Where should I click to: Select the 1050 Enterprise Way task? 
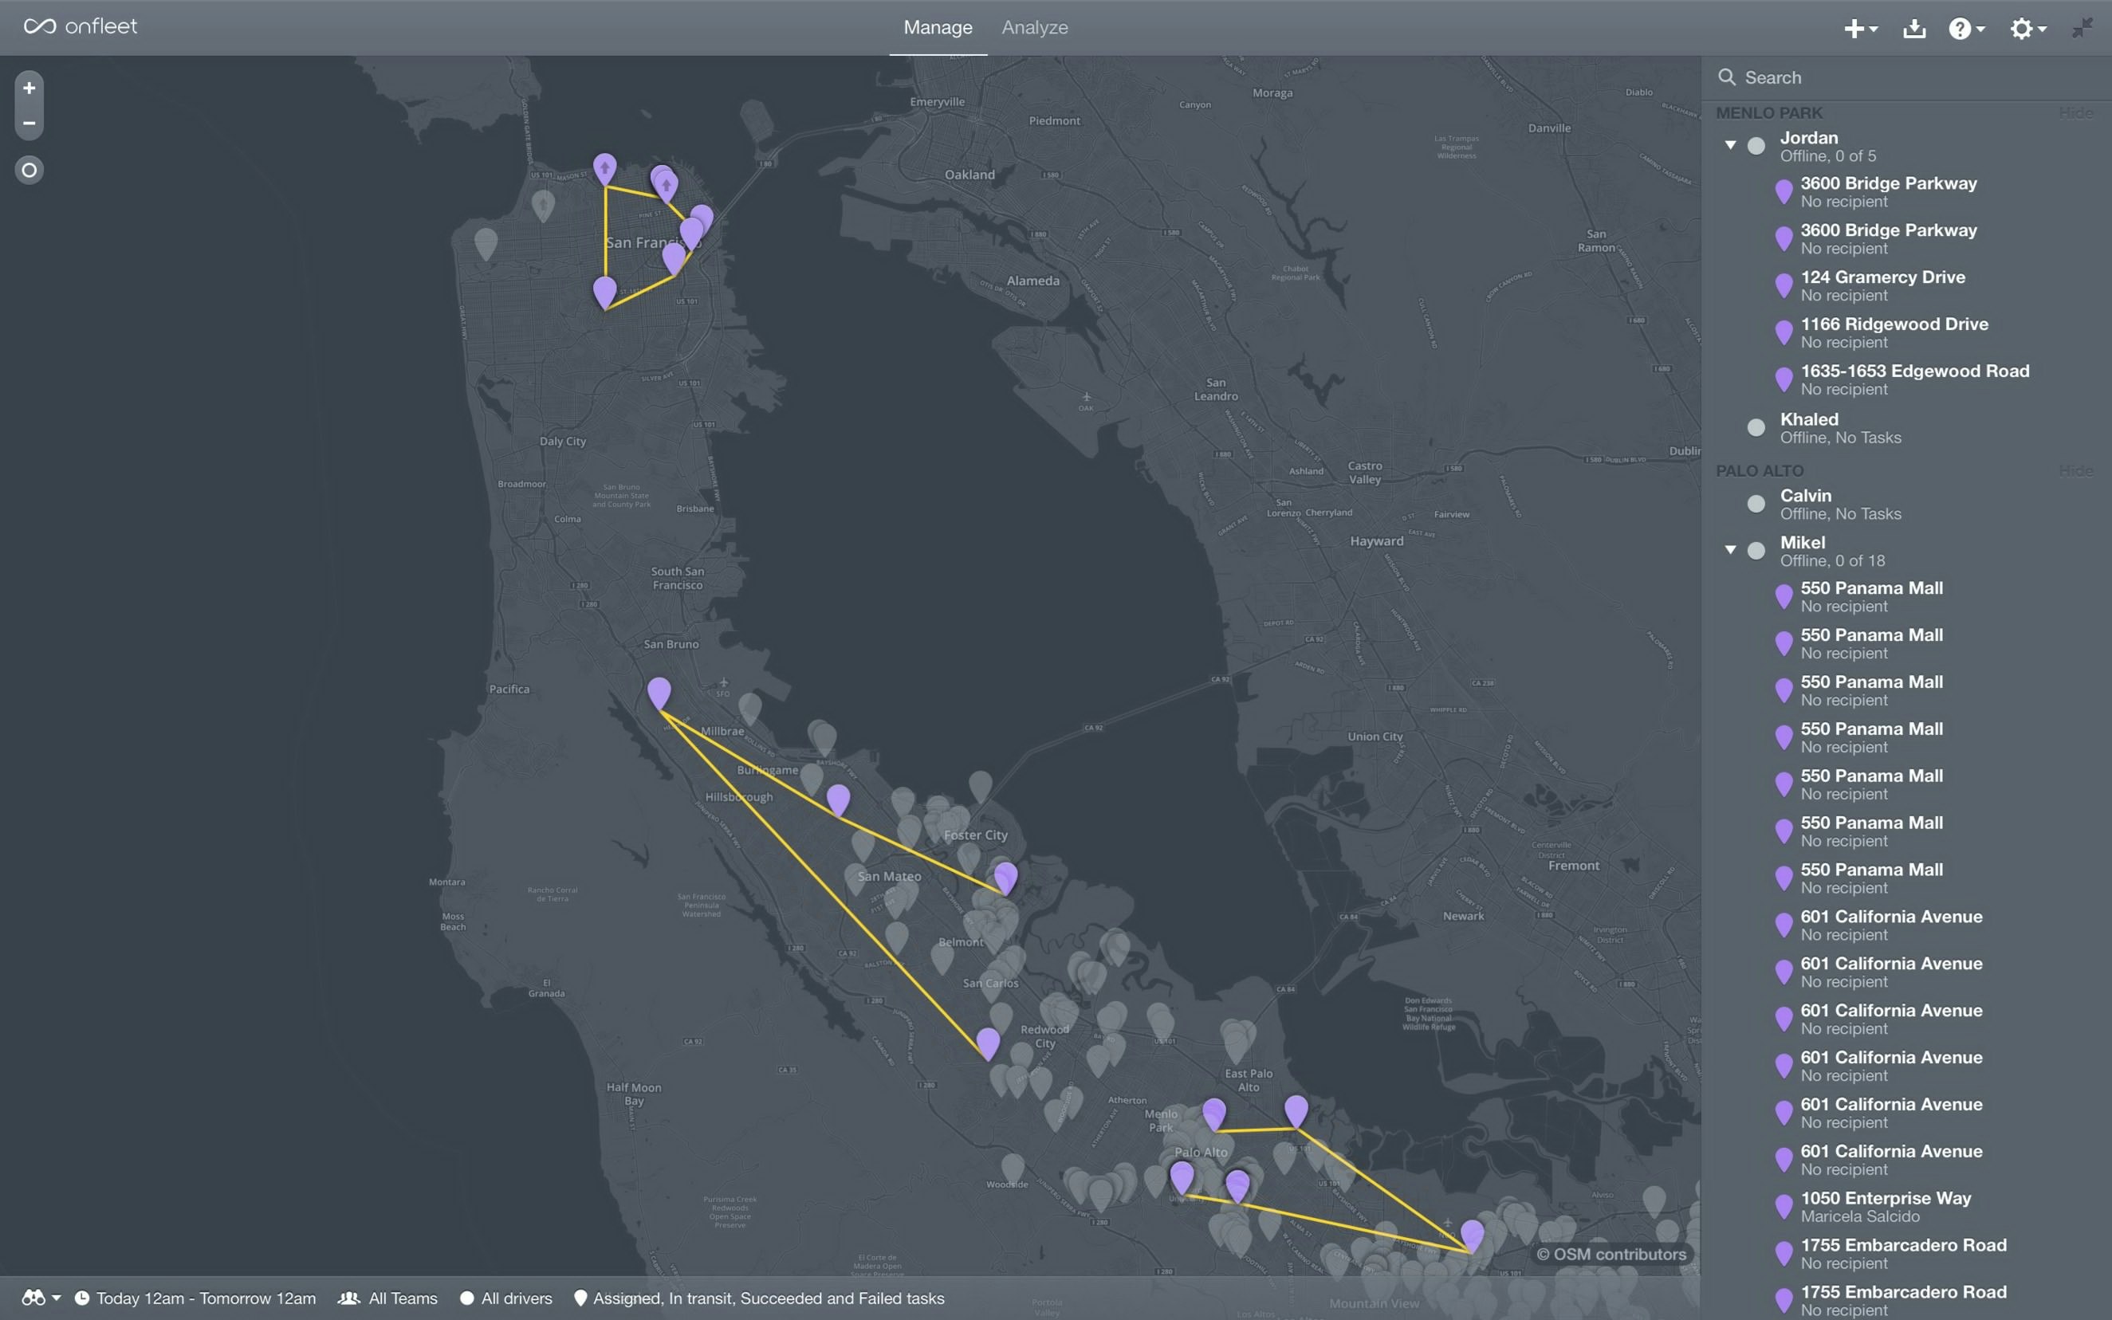pos(1885,1207)
